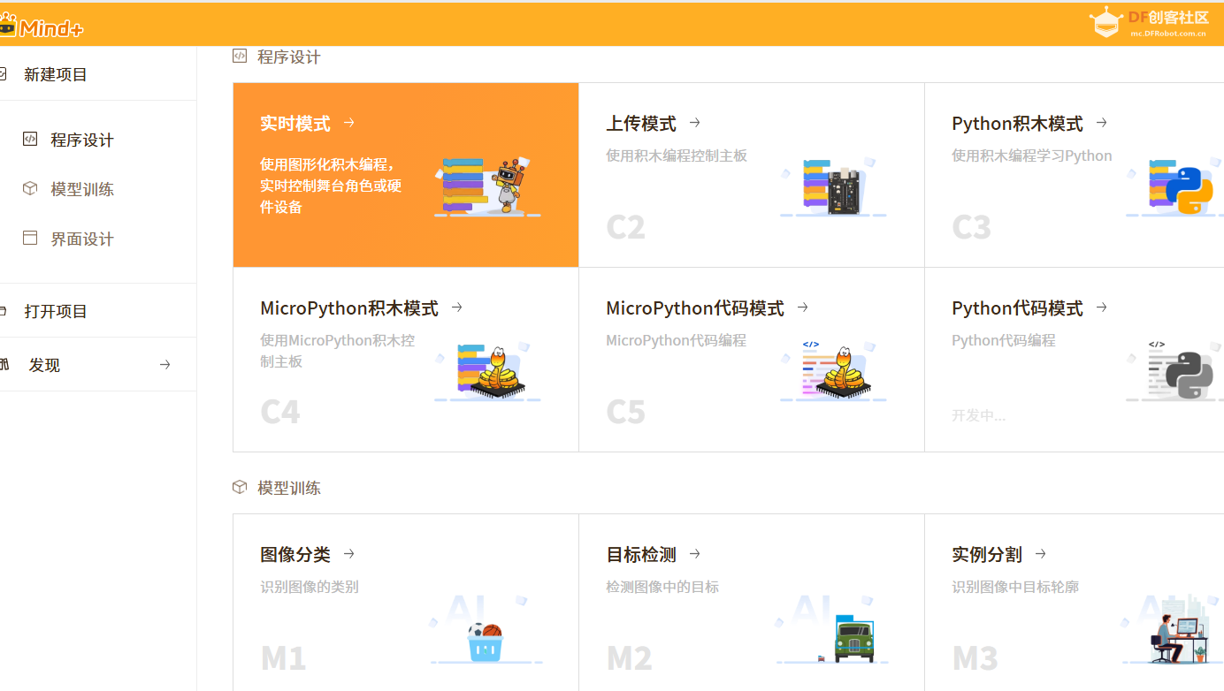The image size is (1224, 691).
Task: Open 目标检测 card title
Action: pyautogui.click(x=641, y=555)
